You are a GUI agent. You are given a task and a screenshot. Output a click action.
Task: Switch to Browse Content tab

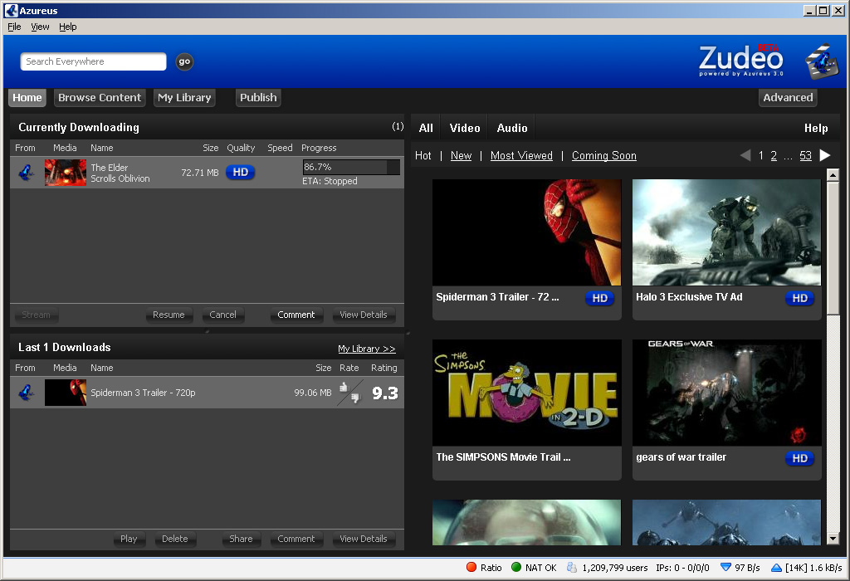[x=100, y=98]
